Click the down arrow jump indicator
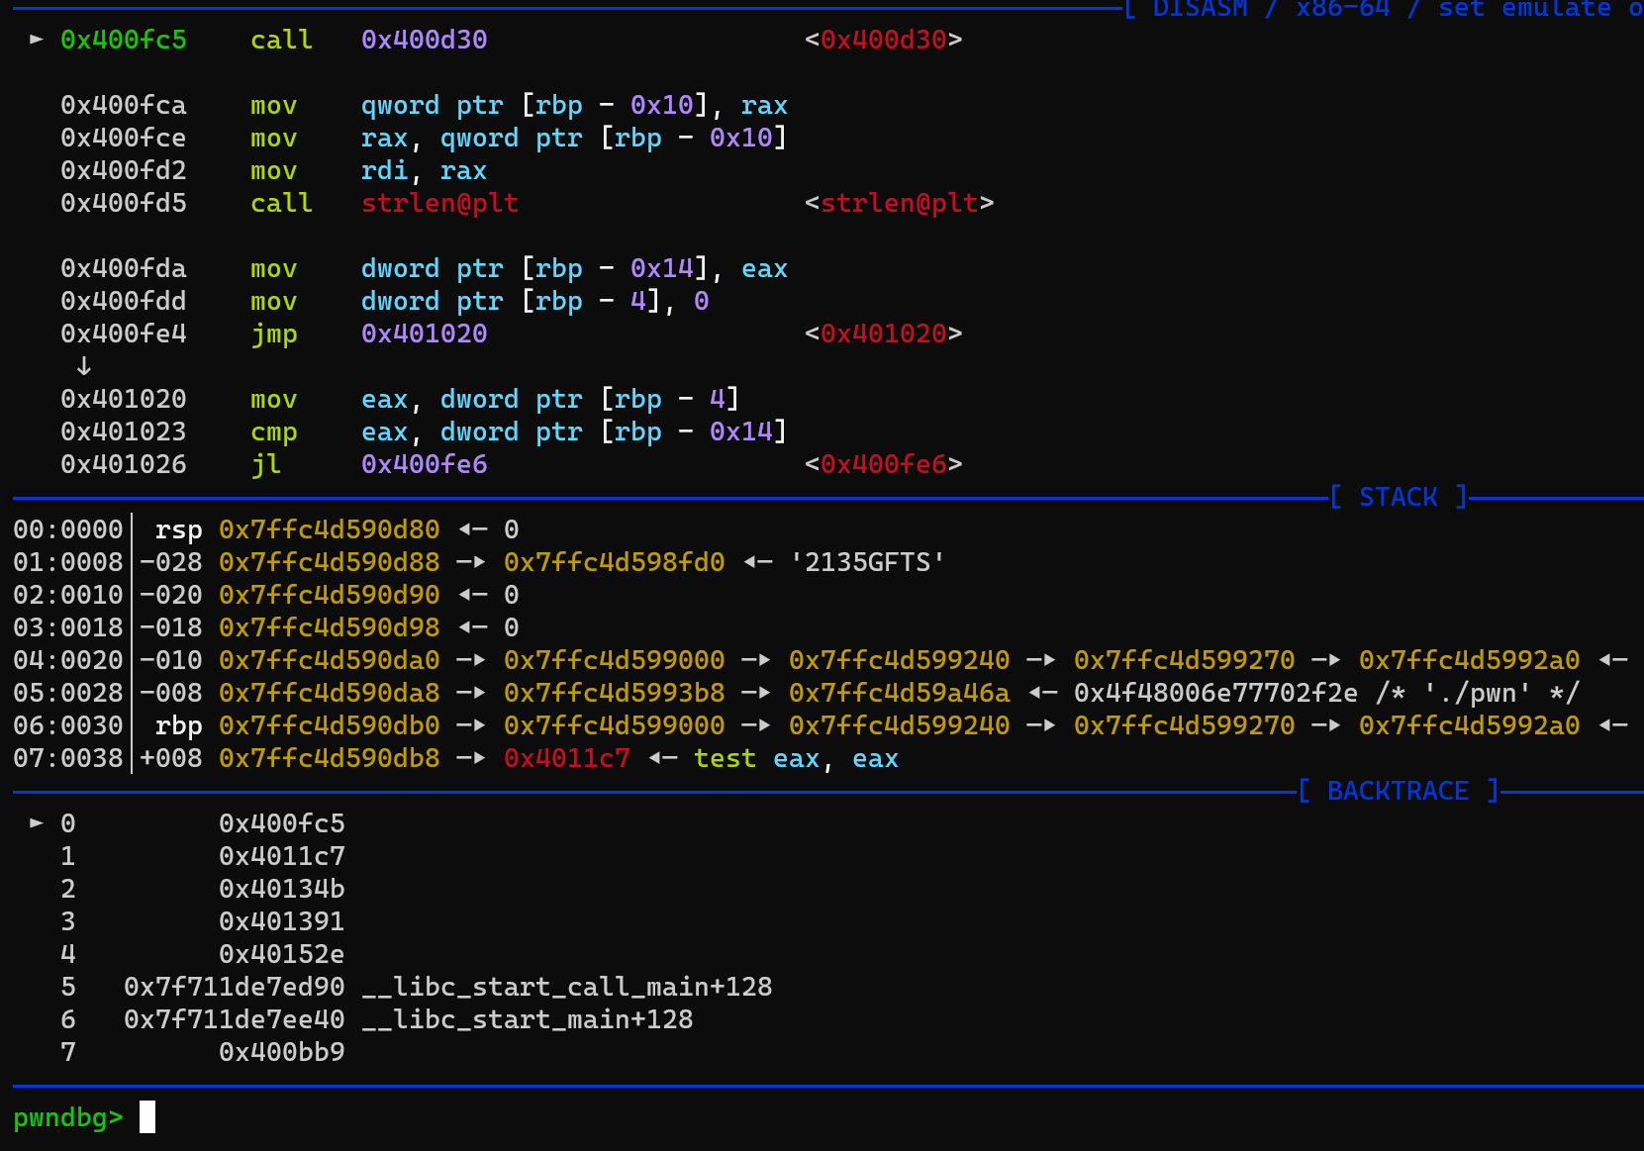 (84, 366)
